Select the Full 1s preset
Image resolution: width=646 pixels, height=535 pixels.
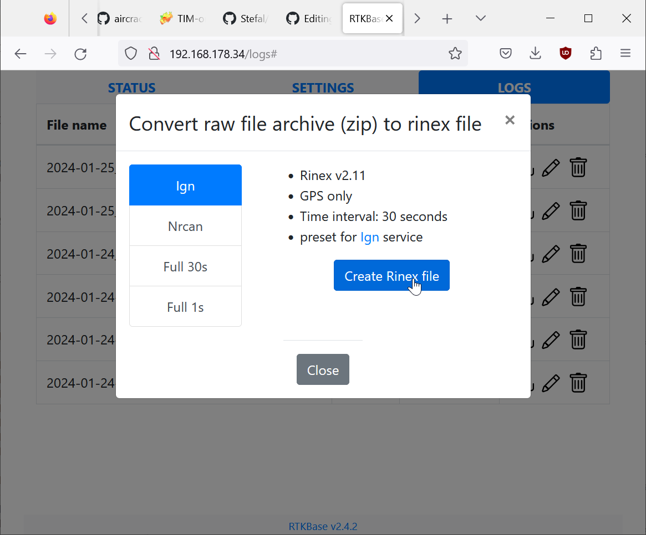click(185, 307)
